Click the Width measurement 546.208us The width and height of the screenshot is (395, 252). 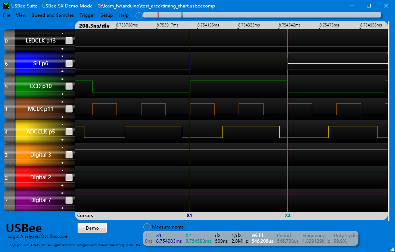coord(262,241)
